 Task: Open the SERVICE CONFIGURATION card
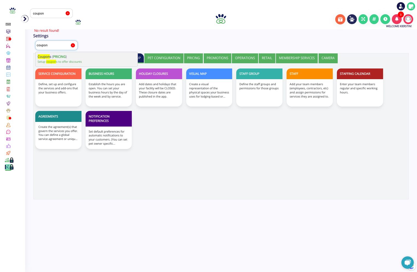(x=58, y=87)
